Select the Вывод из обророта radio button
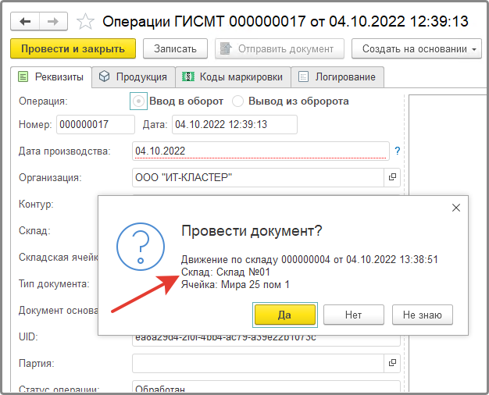The width and height of the screenshot is (489, 395). click(238, 101)
